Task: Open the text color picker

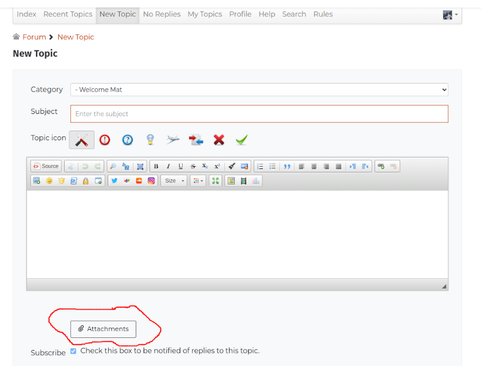Action: pyautogui.click(x=198, y=181)
